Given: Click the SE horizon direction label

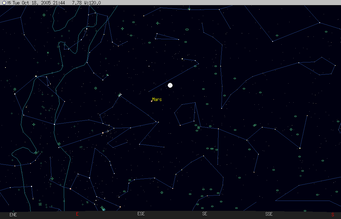Looking at the screenshot, I should click(x=205, y=214).
